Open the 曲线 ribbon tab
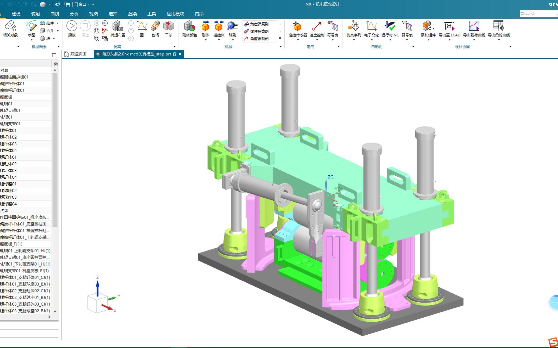 (55, 14)
